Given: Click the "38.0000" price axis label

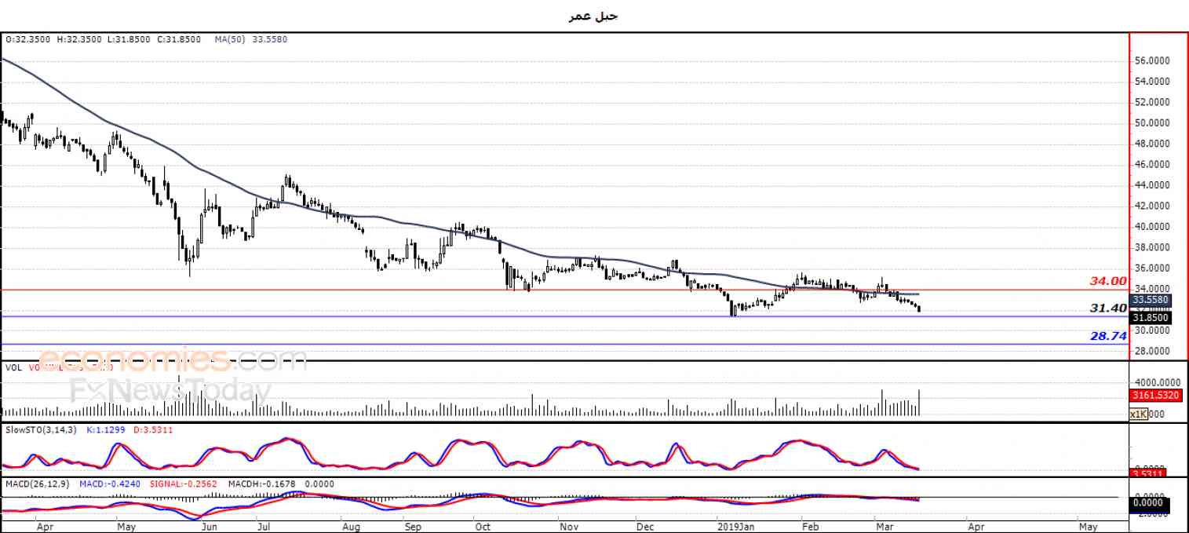Looking at the screenshot, I should (1154, 247).
